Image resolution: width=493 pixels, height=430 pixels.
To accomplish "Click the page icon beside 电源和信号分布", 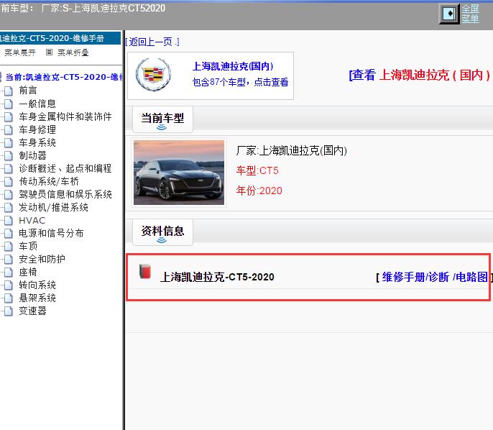I will point(9,234).
